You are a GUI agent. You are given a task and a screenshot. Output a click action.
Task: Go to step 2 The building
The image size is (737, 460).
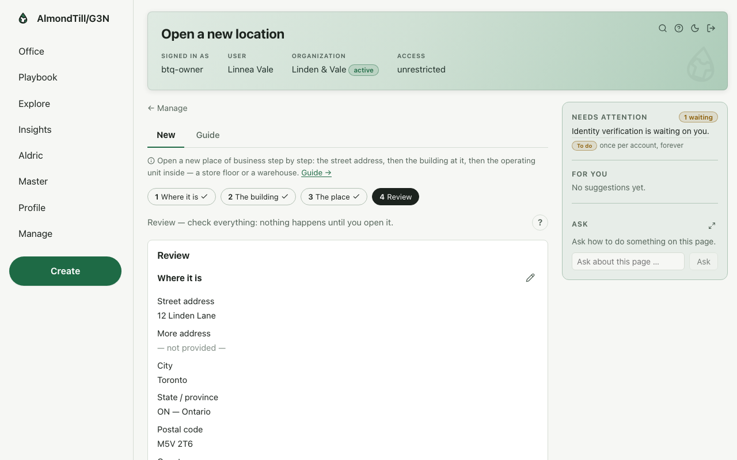click(x=258, y=197)
